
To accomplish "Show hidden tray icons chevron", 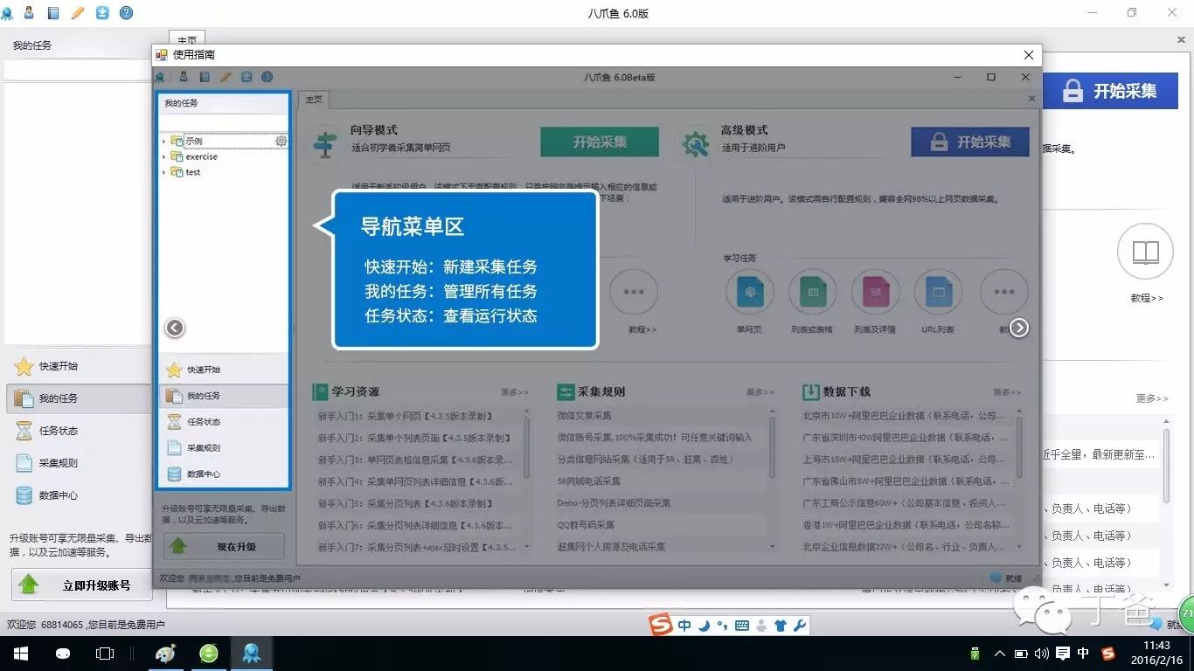I will [999, 654].
